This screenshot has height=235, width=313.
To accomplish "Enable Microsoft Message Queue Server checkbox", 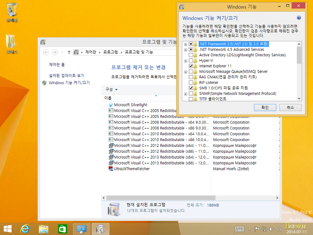I will [191, 71].
